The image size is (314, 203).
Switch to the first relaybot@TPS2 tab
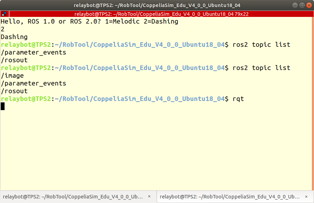(78, 197)
